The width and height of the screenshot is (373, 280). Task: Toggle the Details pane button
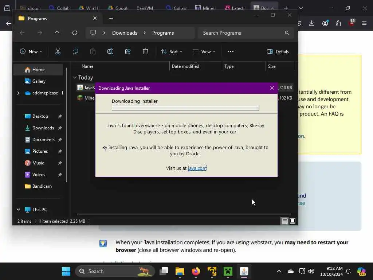278,52
